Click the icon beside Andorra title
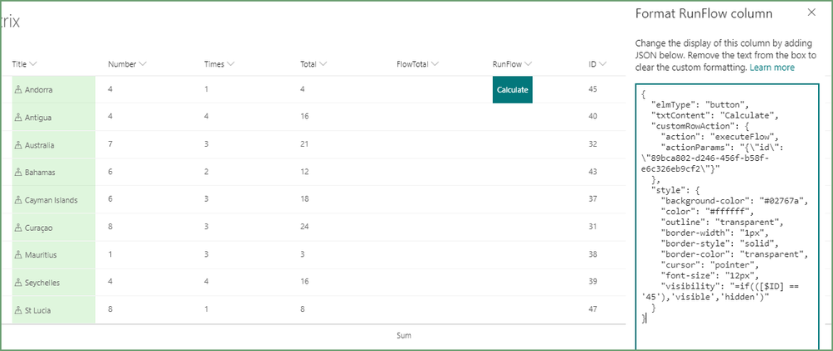 click(18, 89)
